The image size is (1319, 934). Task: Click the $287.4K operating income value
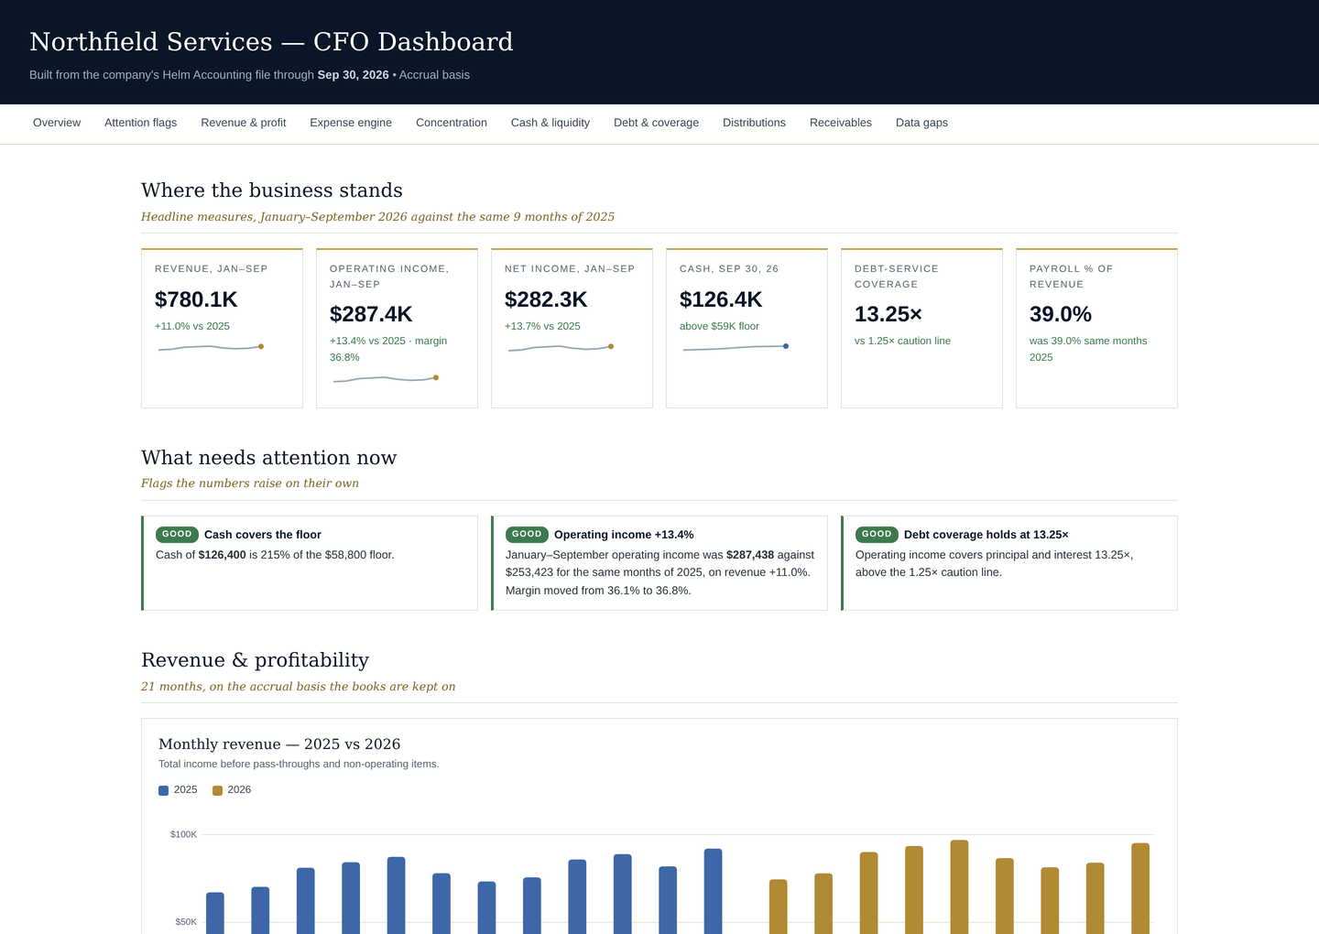(371, 314)
